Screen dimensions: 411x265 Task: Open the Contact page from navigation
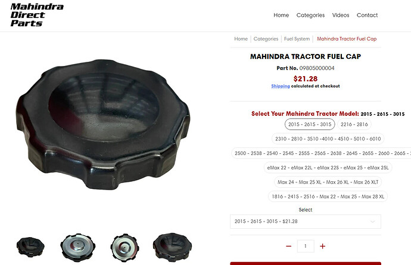click(x=367, y=15)
